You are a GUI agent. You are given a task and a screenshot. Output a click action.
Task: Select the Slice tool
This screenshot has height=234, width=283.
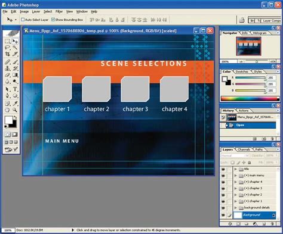tap(15, 54)
